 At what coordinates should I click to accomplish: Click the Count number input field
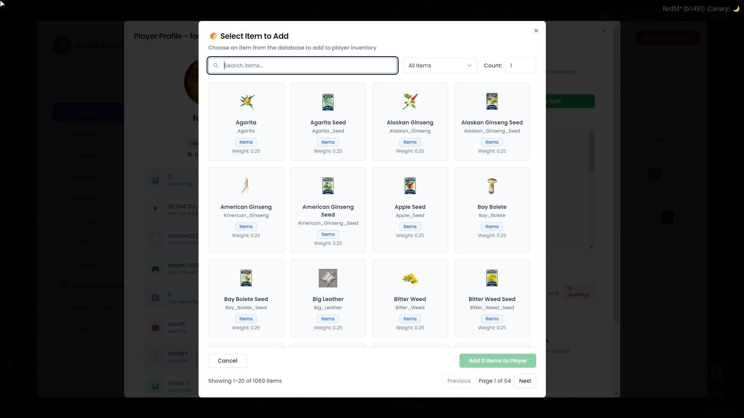[x=520, y=65]
